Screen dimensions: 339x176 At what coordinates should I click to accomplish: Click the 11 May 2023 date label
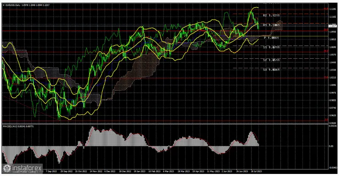tap(213, 171)
